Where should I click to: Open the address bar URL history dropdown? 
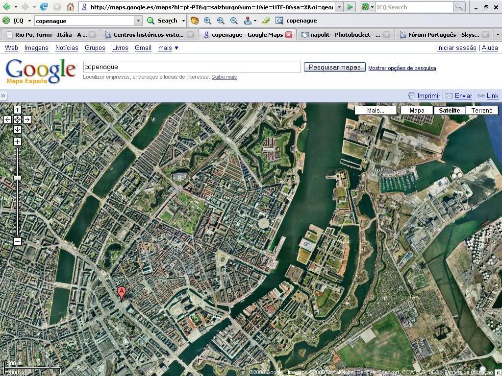(x=339, y=7)
